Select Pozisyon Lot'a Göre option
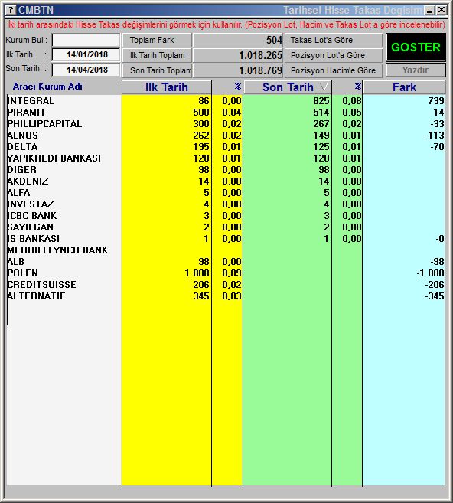 334,55
